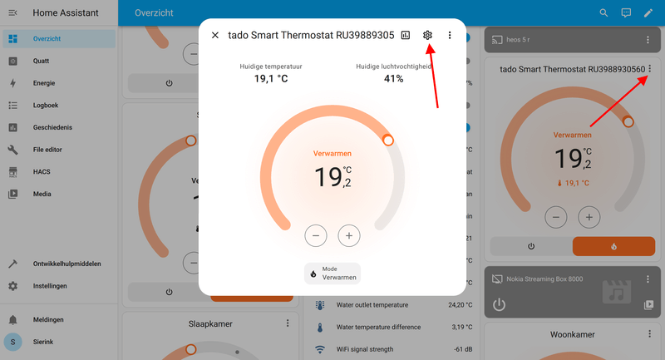665x360 pixels.
Task: Open File editor from sidebar
Action: [59, 150]
